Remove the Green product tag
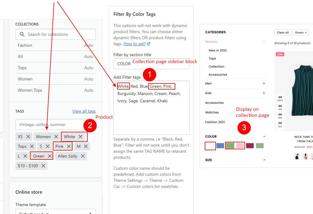The height and width of the screenshot is (214, 313). 50,156
